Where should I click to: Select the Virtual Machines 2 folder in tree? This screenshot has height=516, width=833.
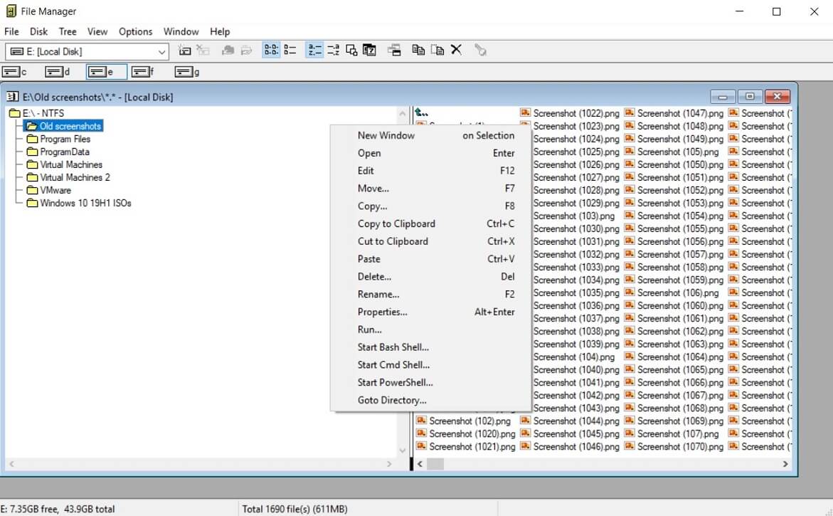pyautogui.click(x=75, y=177)
